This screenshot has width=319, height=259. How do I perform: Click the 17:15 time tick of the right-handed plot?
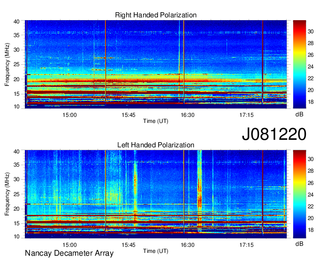click(x=246, y=115)
